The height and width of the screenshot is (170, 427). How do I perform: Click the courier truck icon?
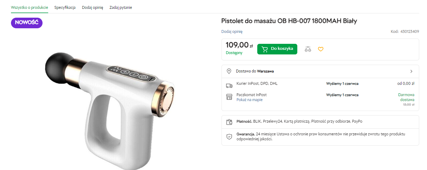point(229,85)
